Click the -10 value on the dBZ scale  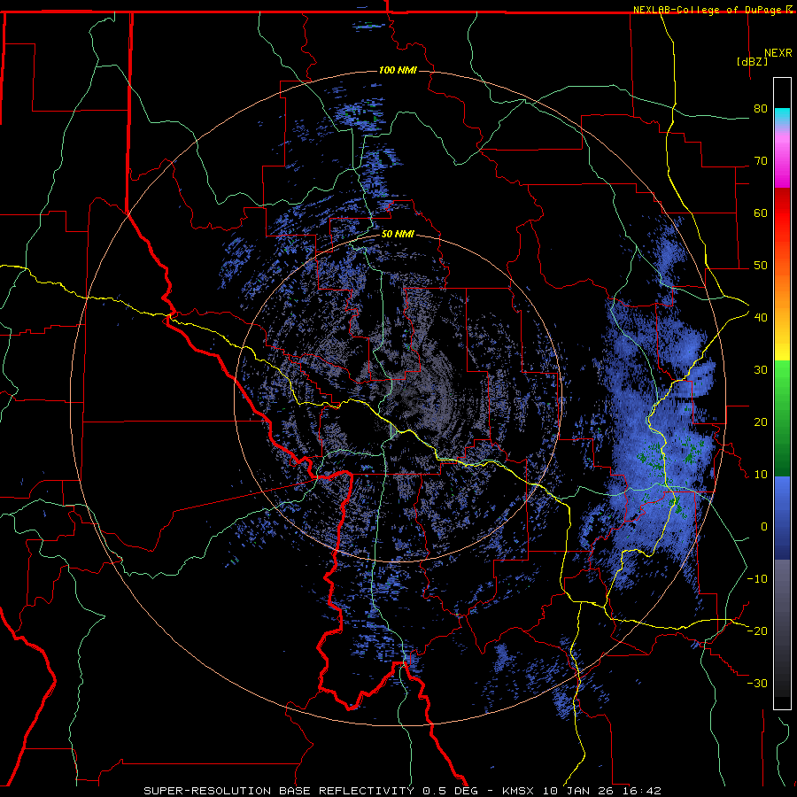click(757, 578)
